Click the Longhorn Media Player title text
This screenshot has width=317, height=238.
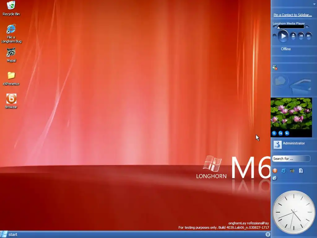pyautogui.click(x=289, y=24)
